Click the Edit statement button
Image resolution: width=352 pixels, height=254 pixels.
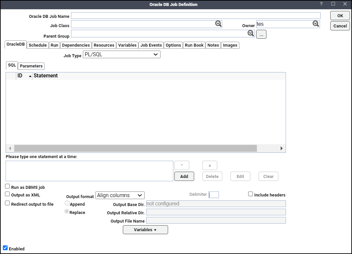point(240,177)
